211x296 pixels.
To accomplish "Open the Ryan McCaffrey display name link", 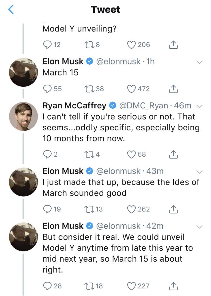I will click(74, 106).
